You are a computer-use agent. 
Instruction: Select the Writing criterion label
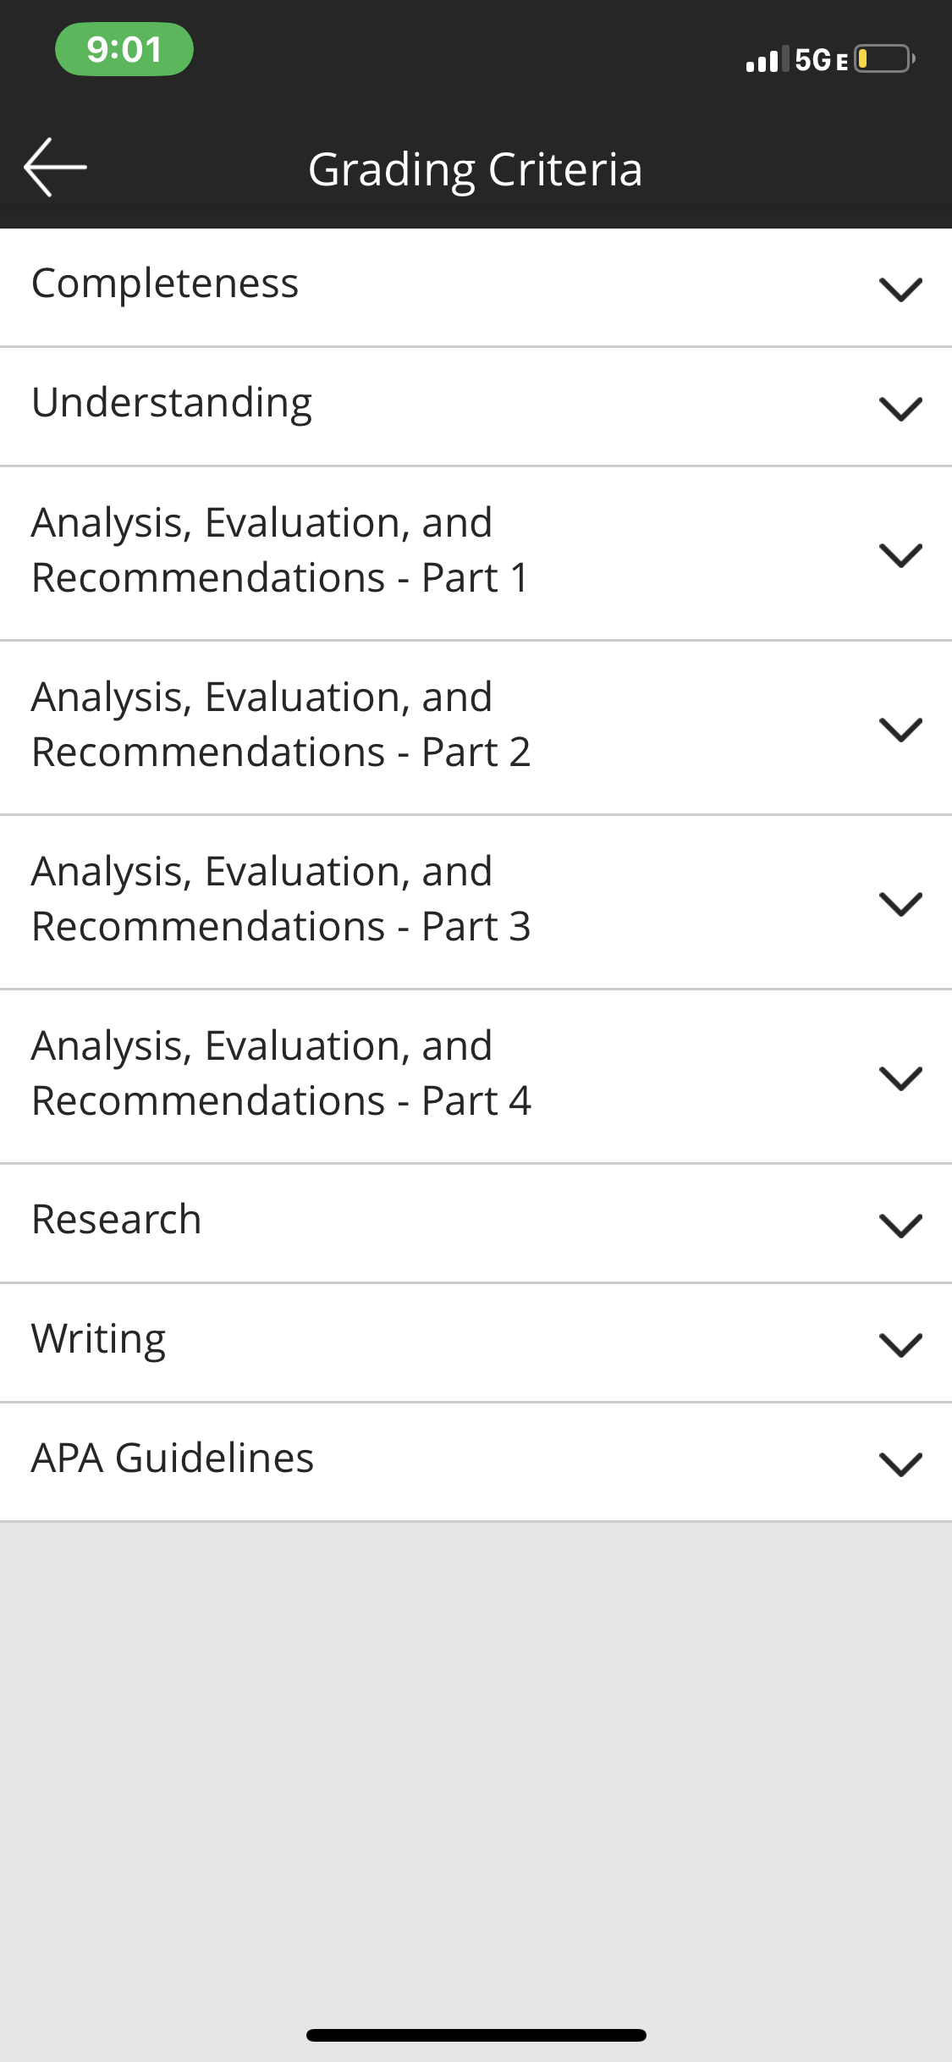pos(99,1340)
